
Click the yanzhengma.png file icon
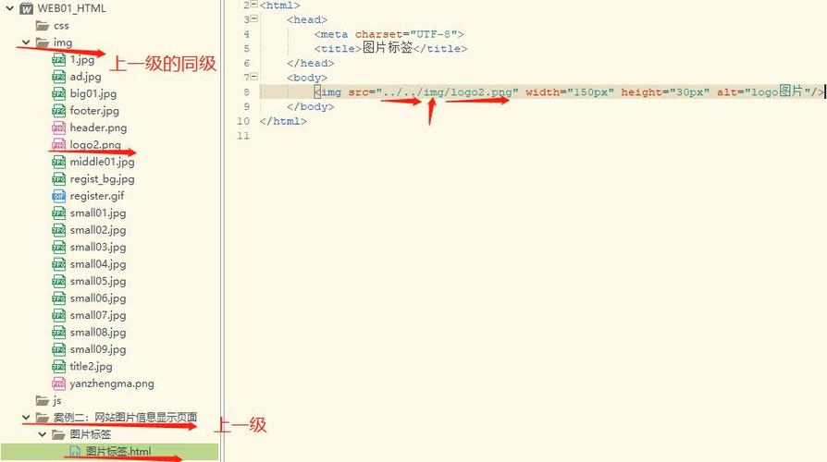pyautogui.click(x=58, y=383)
